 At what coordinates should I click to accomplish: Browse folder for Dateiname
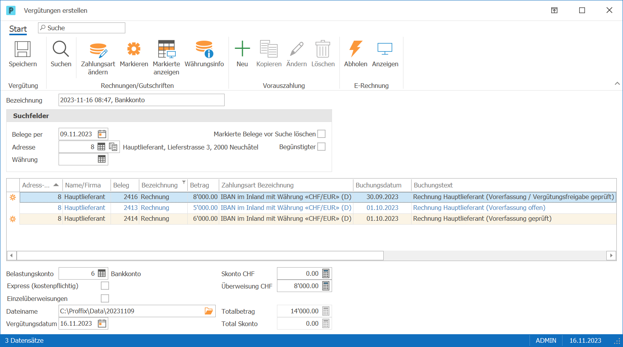point(209,311)
